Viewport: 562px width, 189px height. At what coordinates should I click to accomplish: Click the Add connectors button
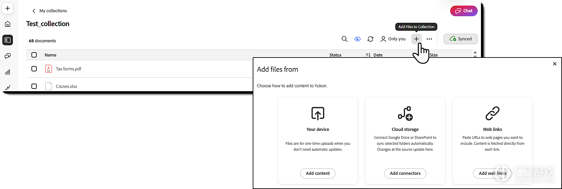point(405,173)
